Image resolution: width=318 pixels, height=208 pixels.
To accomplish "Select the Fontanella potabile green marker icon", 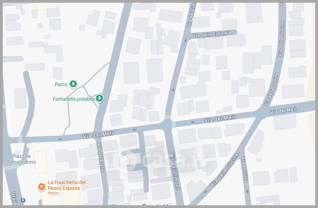I will (100, 98).
